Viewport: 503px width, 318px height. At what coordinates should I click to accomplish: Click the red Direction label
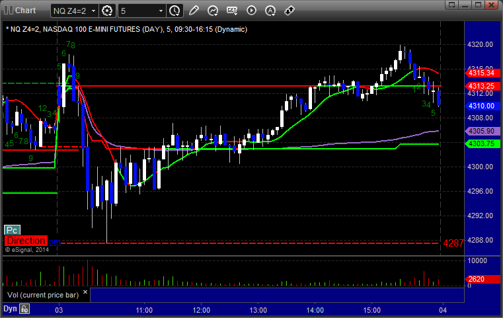coord(26,241)
